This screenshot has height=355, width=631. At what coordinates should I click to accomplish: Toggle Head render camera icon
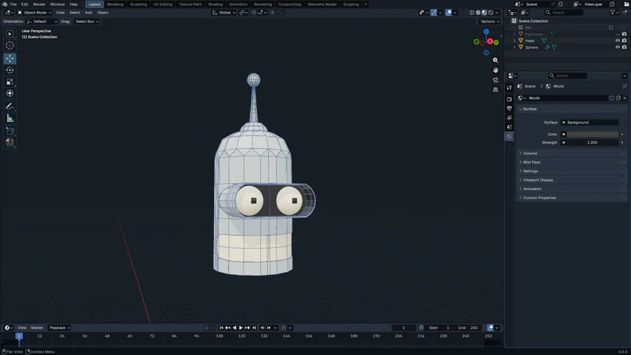click(624, 41)
